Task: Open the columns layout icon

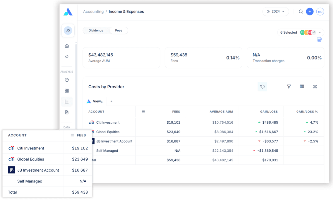Action: (302, 87)
